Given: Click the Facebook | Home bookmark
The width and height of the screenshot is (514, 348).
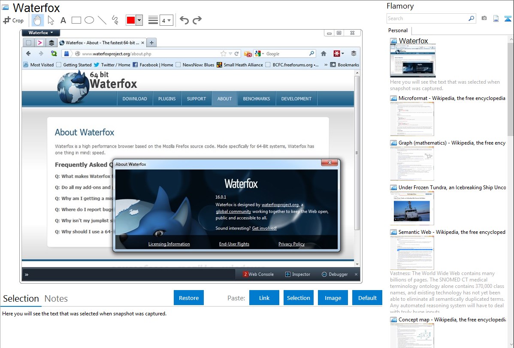Looking at the screenshot, I should 153,65.
